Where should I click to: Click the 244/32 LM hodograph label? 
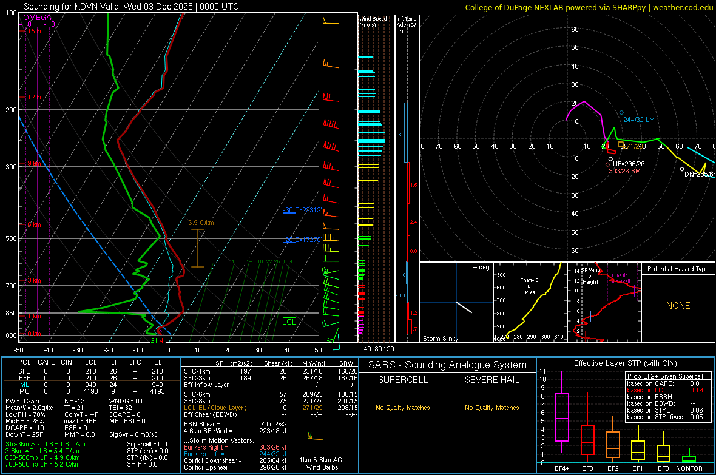639,120
